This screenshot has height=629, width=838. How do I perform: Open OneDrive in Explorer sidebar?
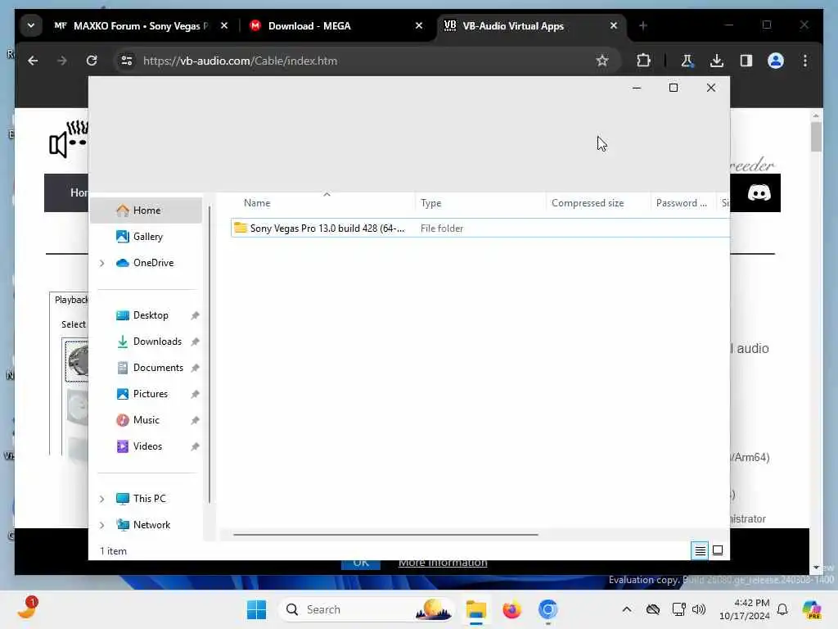[152, 263]
